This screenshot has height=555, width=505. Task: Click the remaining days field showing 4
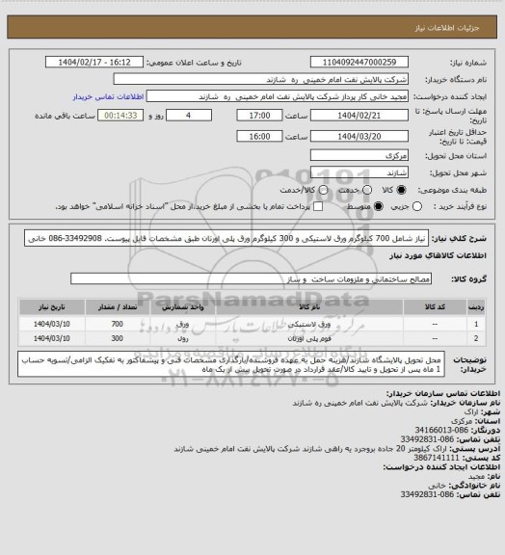tap(189, 116)
